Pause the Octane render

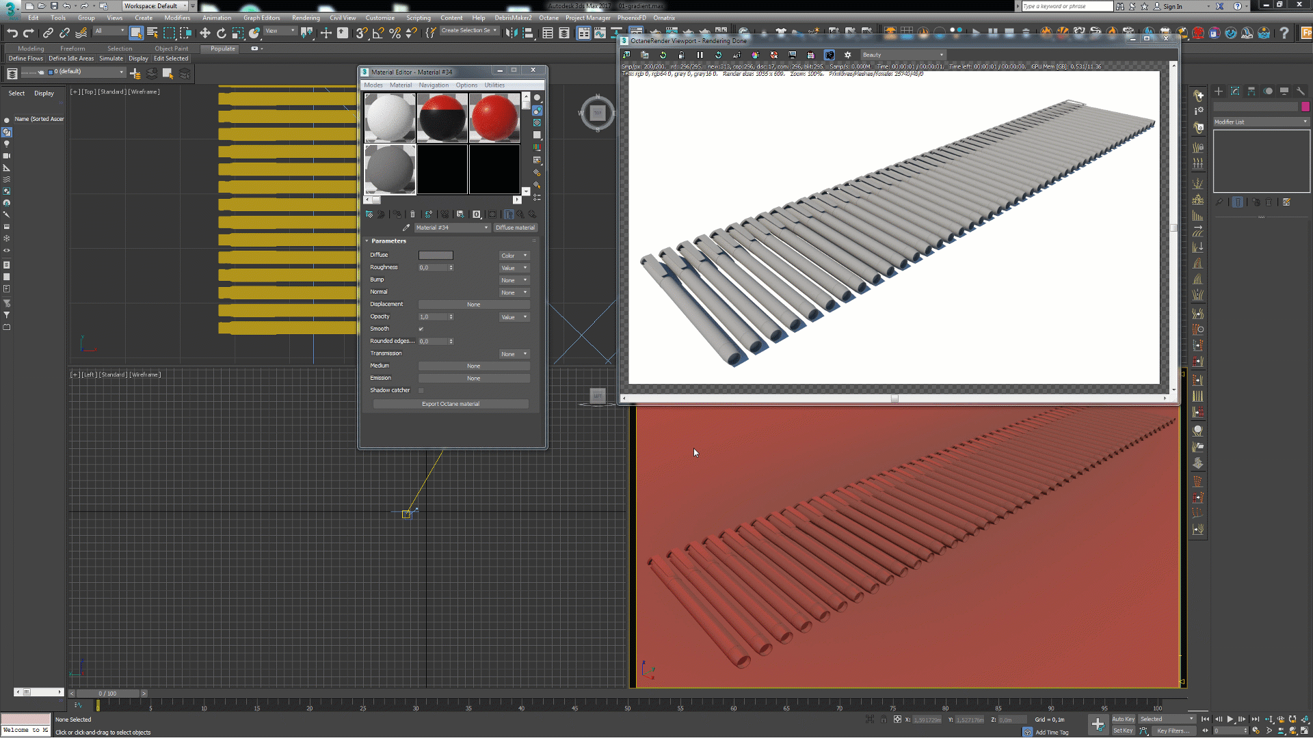[700, 55]
